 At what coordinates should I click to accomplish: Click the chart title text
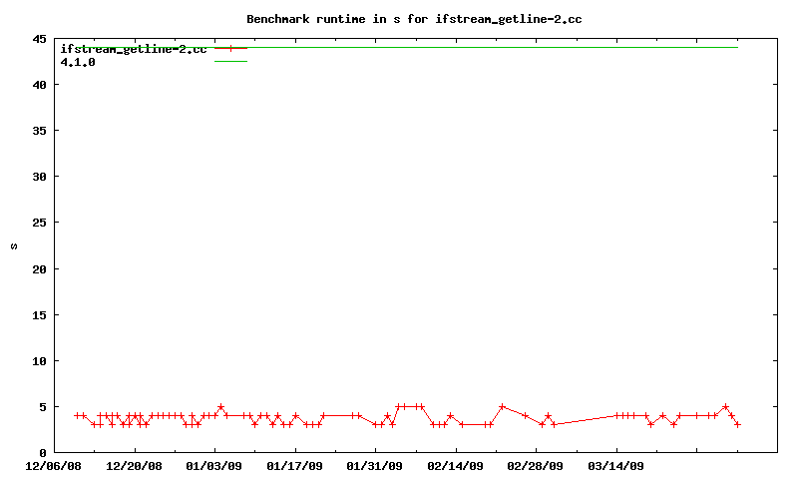coord(414,19)
